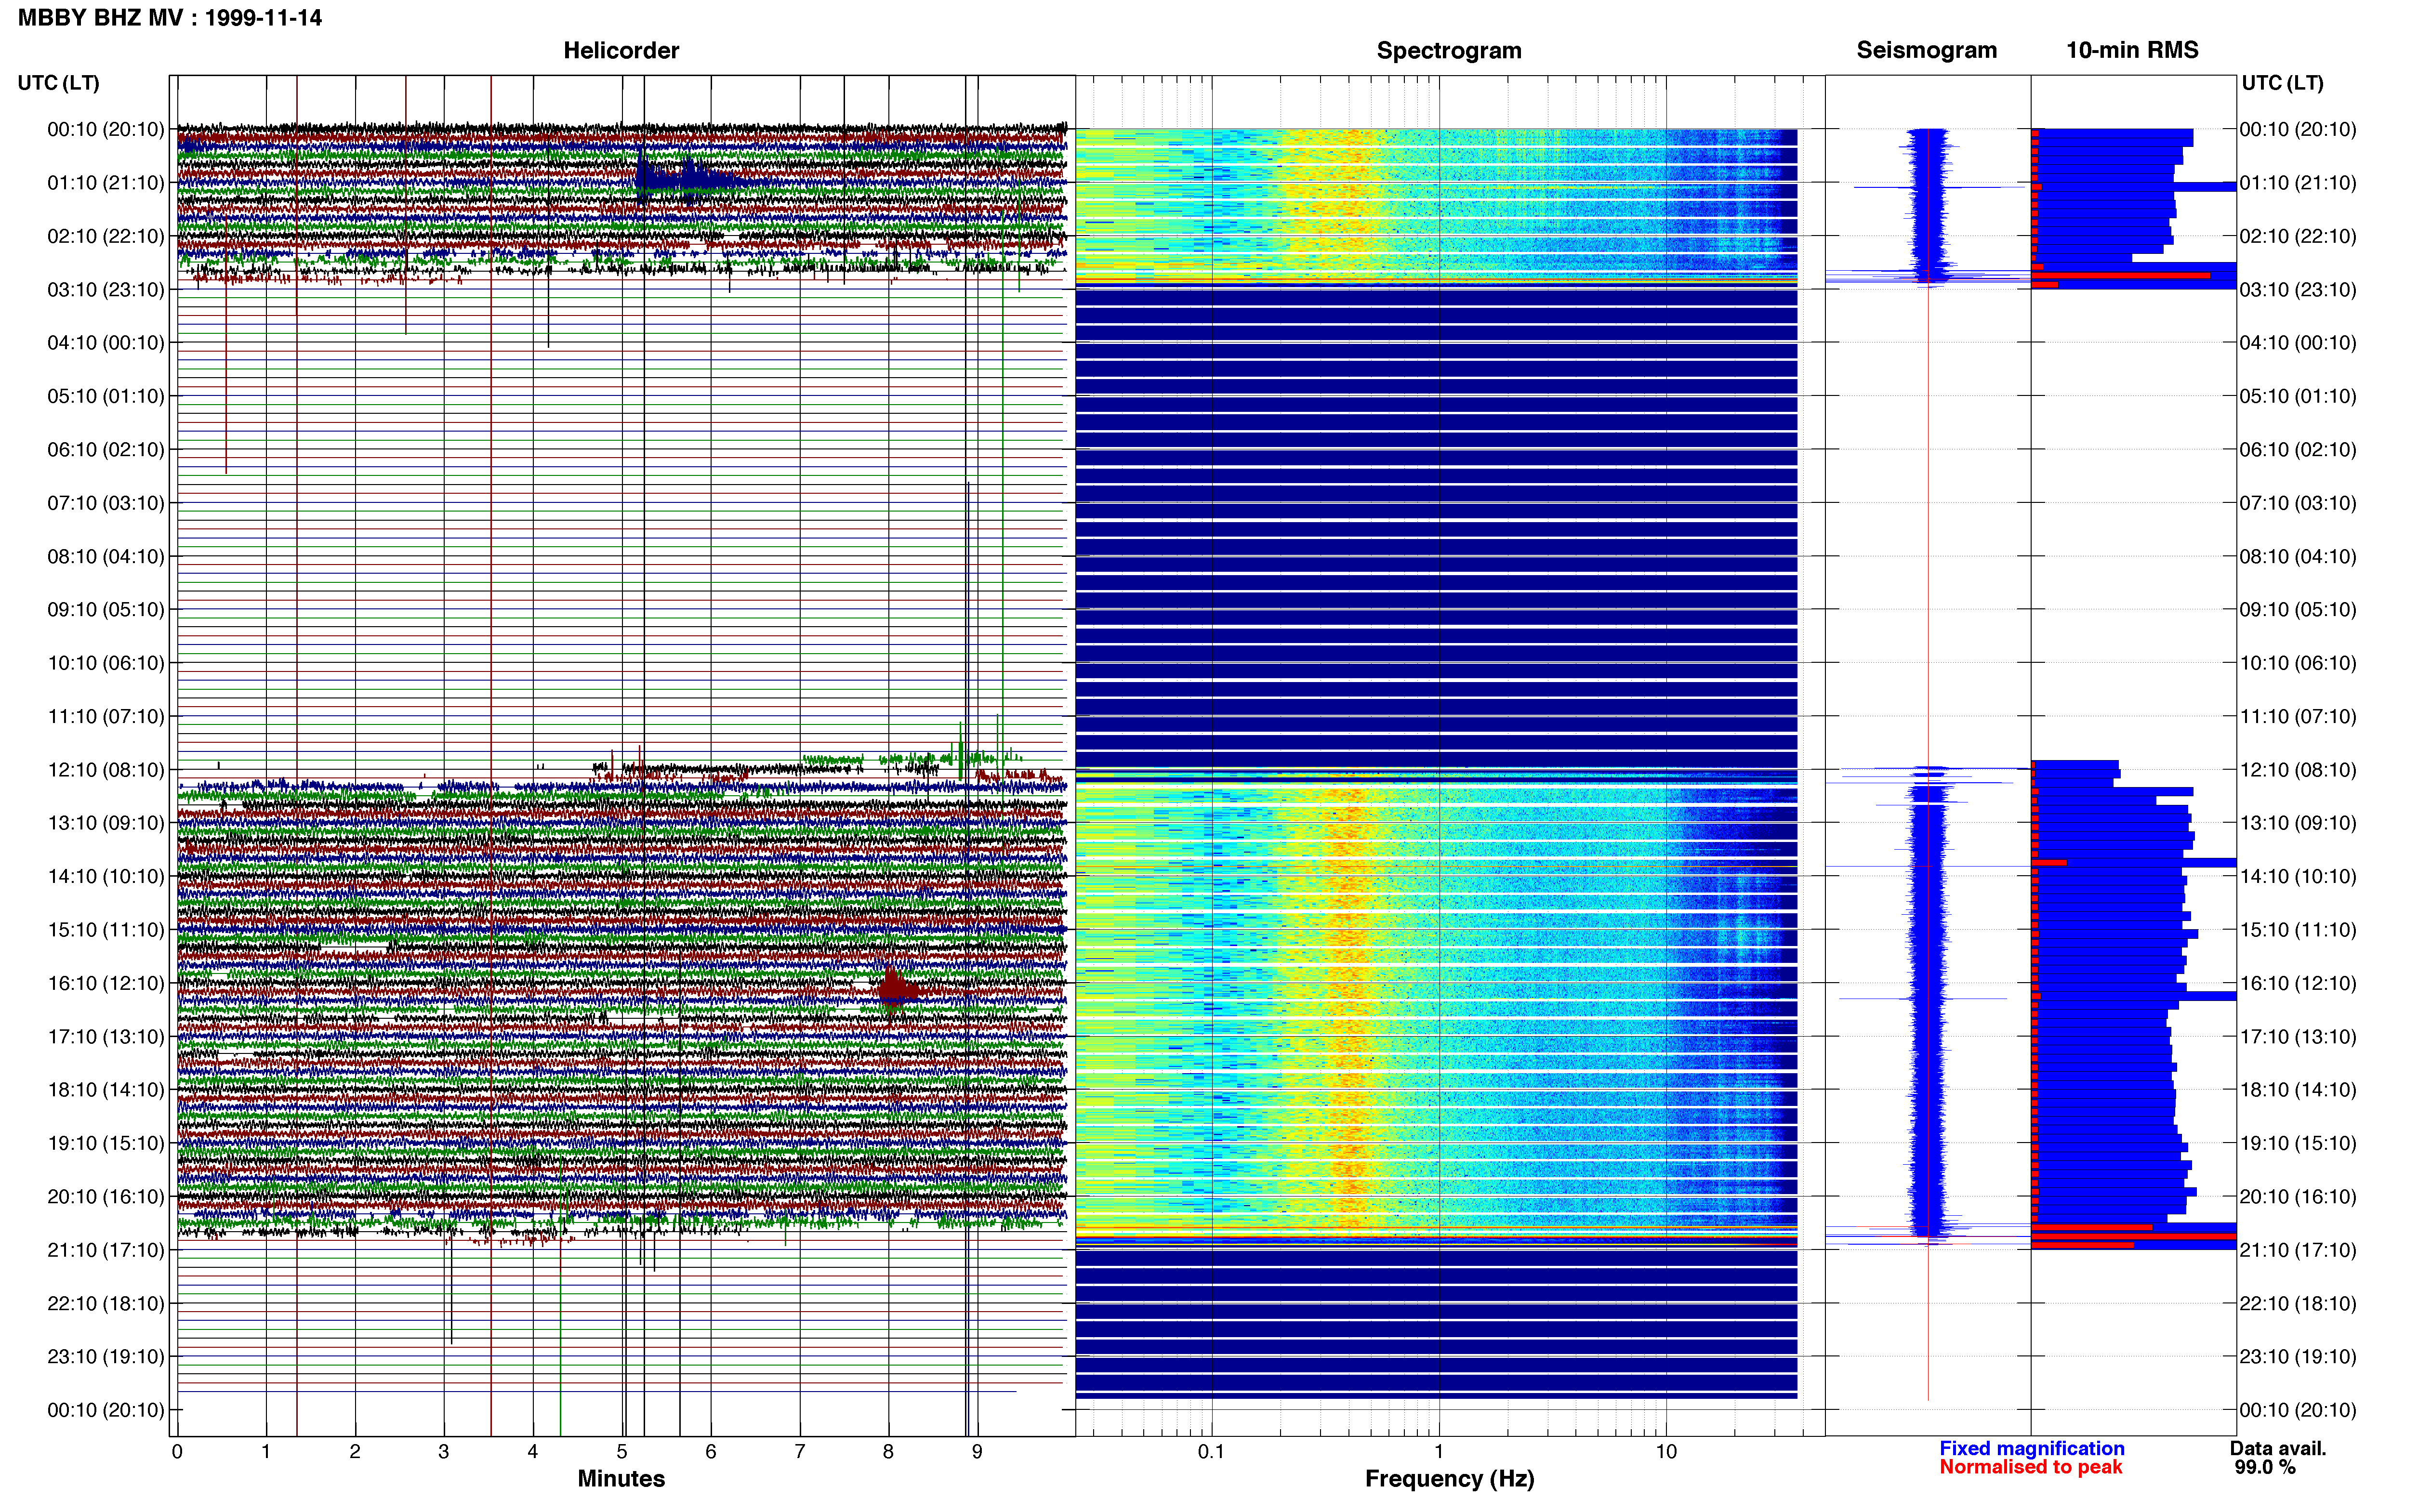Screen dimensions: 2418x1512
Task: Click '02:10 (22:10)' on the Helicorder time axis
Action: 106,236
